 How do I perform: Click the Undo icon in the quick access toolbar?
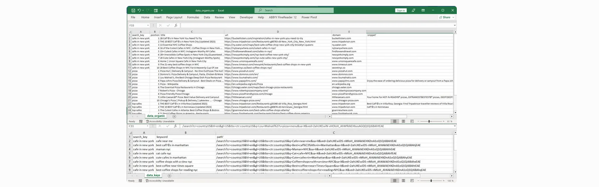point(139,10)
